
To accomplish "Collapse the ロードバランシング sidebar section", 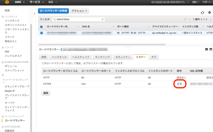I will point(3,116).
